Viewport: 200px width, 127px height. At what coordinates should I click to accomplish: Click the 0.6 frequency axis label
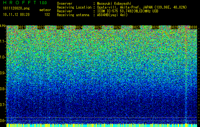[x=3, y=121]
